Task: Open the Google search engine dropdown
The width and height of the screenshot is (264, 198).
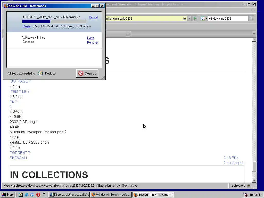Action: pyautogui.click(x=204, y=18)
